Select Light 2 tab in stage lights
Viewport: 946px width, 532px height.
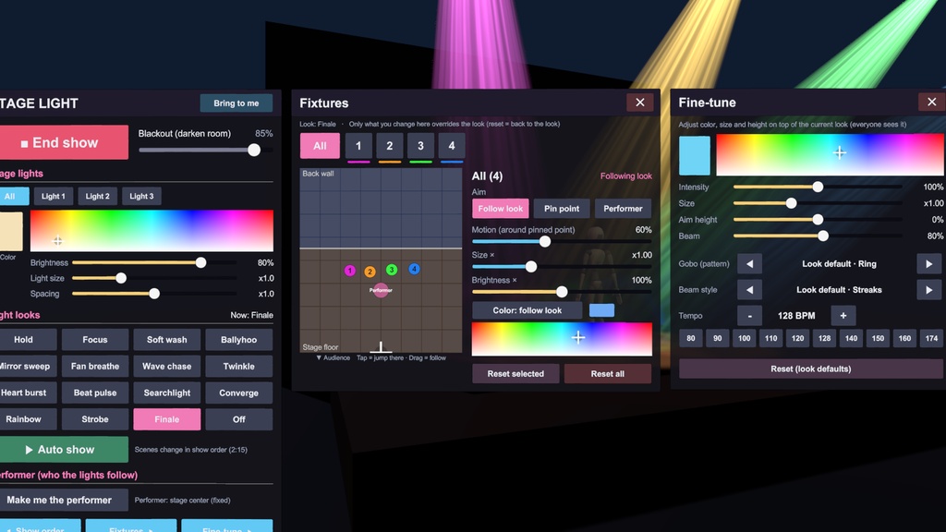click(97, 196)
